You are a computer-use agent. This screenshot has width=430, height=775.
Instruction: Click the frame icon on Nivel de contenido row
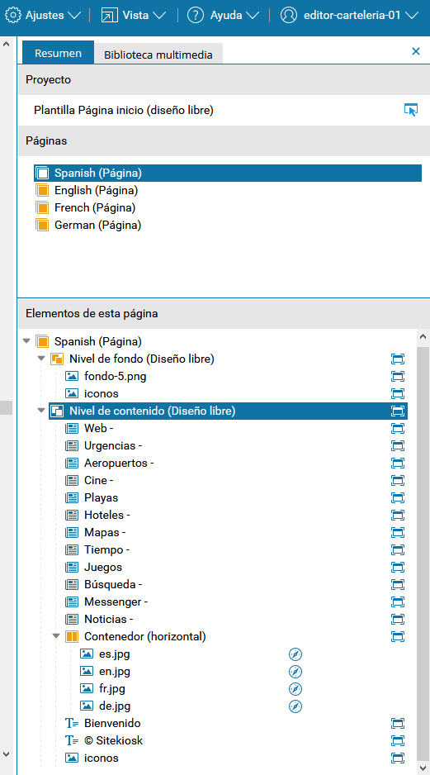[x=398, y=411]
